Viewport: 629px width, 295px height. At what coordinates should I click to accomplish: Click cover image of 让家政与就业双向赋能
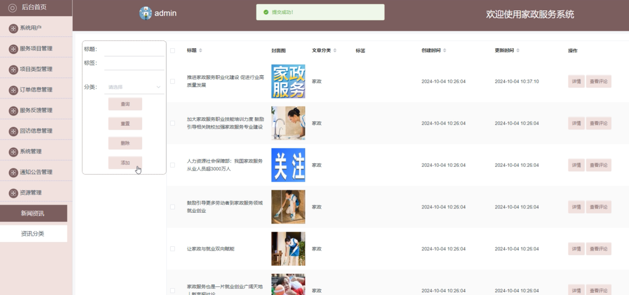pos(288,249)
